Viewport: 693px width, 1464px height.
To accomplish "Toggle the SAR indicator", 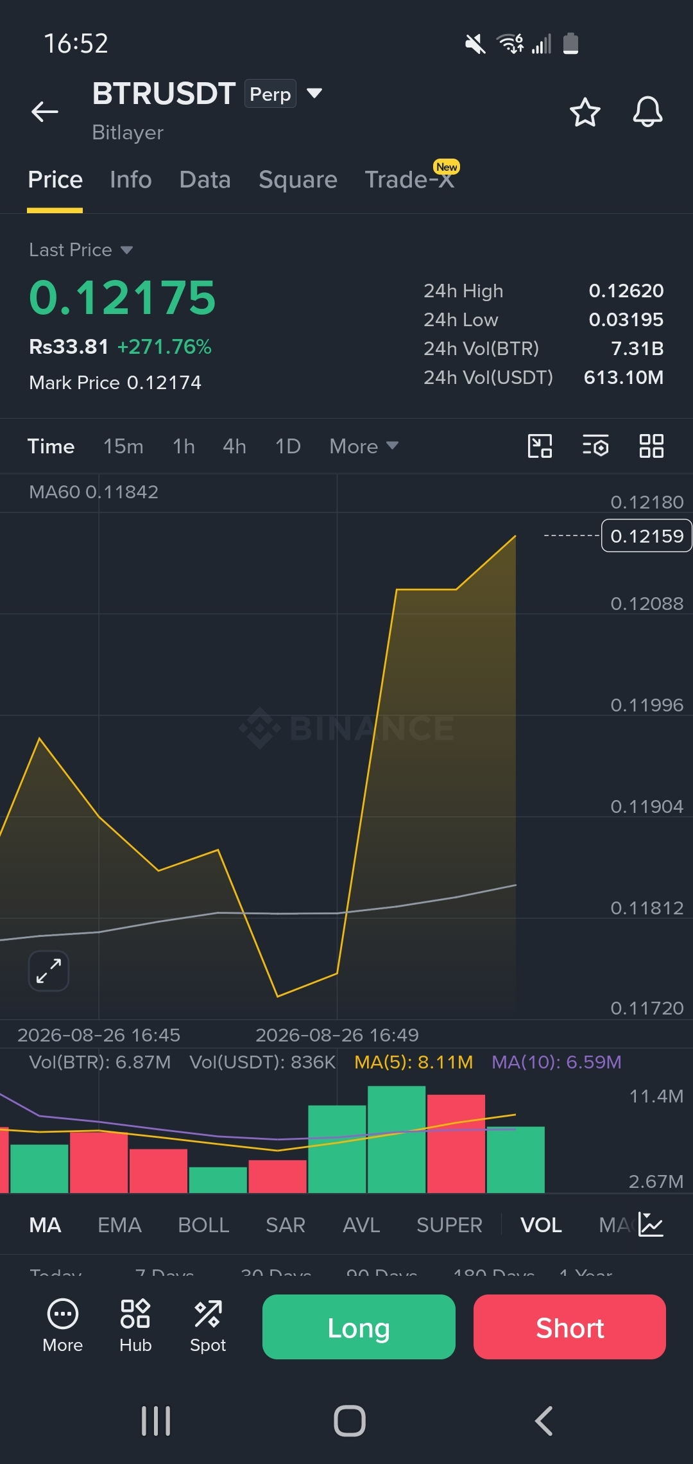I will [x=286, y=1225].
